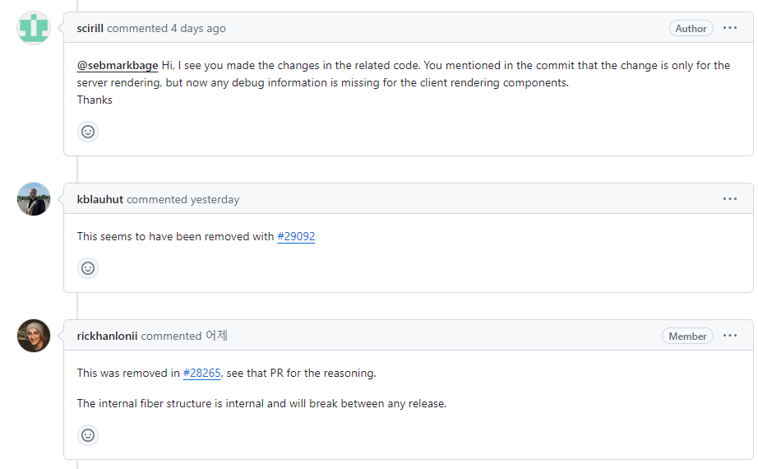Screen dimensions: 758x469
Task: Open pull request #28265 link
Action: (x=201, y=373)
